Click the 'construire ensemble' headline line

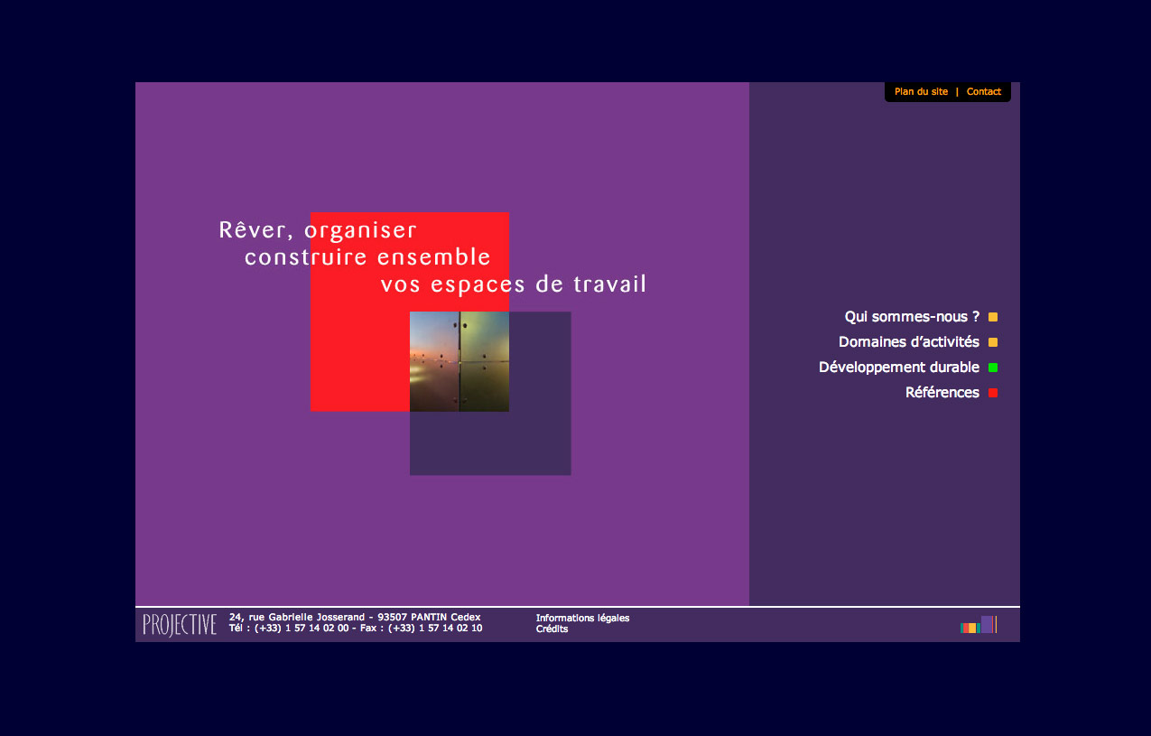tap(367, 257)
